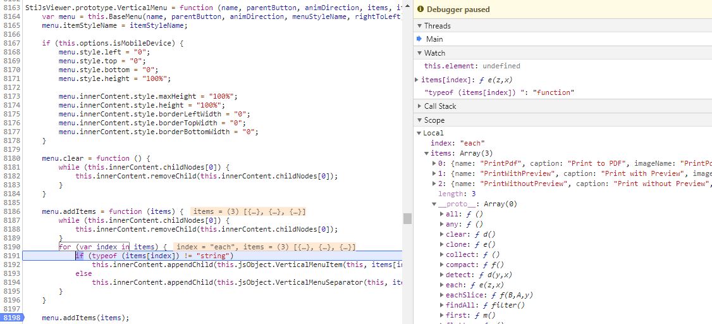Collapse the Threads section
This screenshot has width=712, height=324.
420,25
